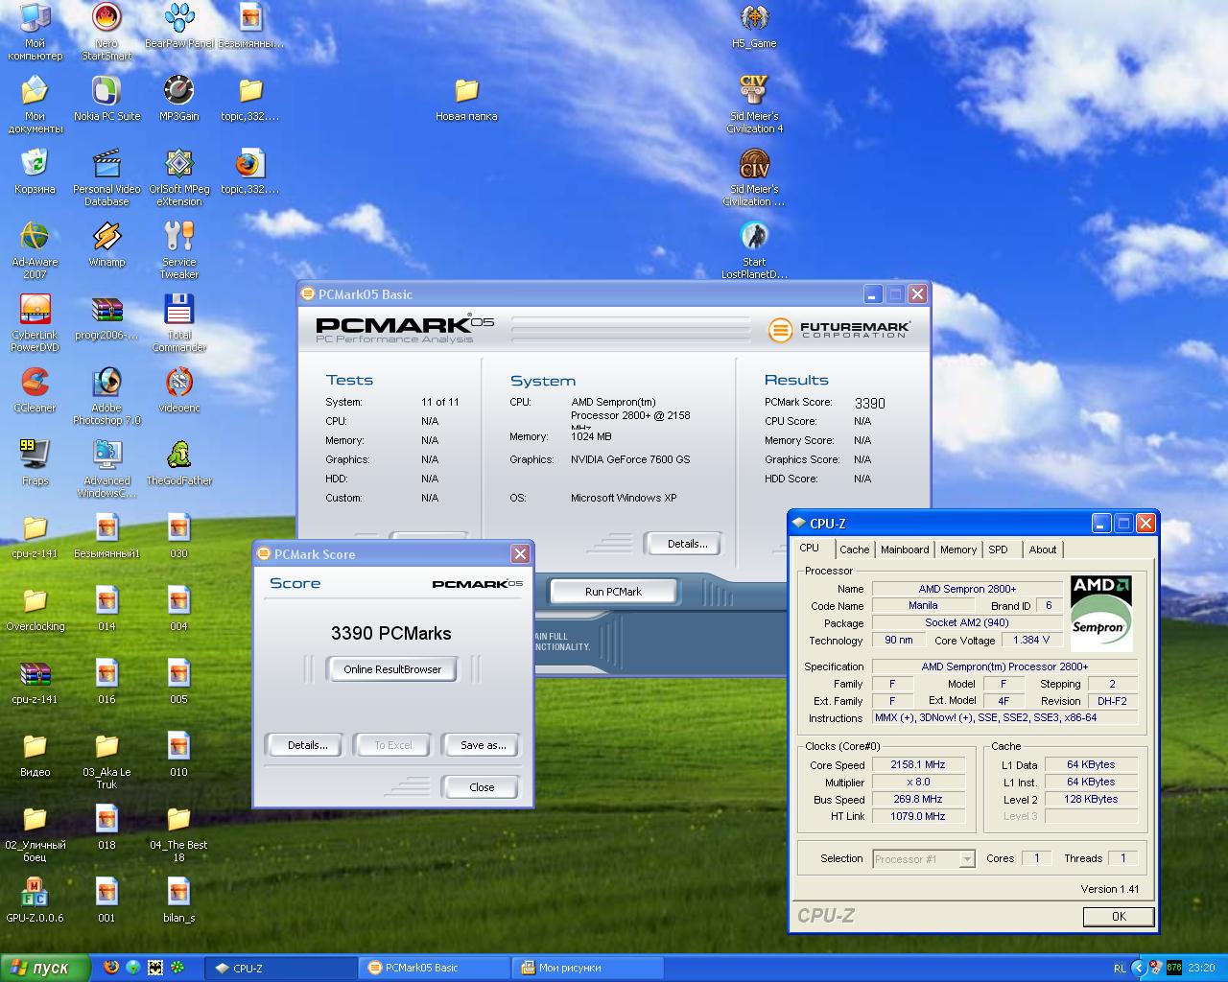The height and width of the screenshot is (982, 1228).
Task: Open Overclocking folder on desktop
Action: coord(35,608)
